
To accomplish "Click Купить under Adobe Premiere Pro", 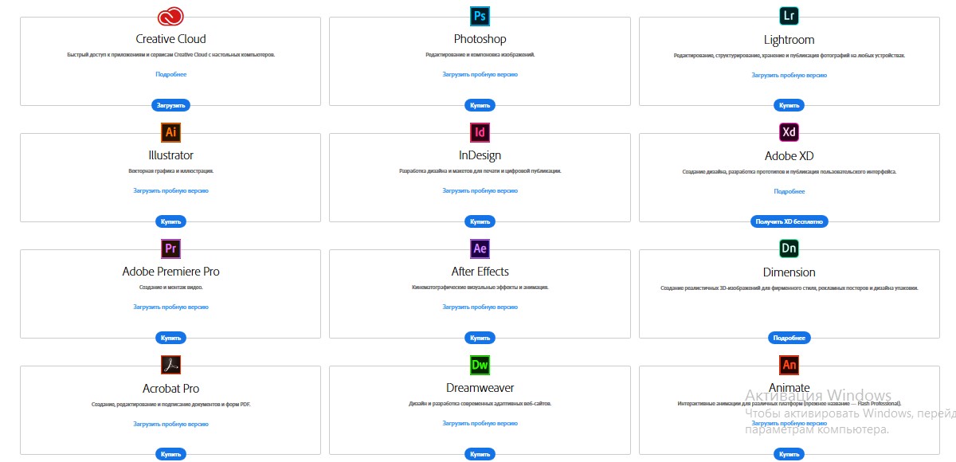I will coord(170,338).
